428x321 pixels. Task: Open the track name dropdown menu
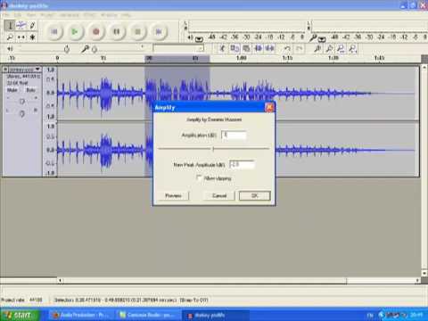click(24, 70)
